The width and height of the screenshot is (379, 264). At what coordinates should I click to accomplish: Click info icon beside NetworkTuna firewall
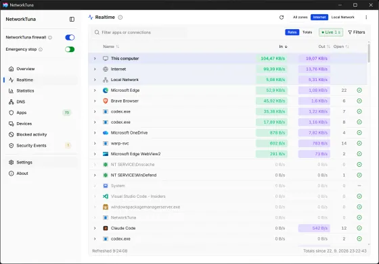pos(50,38)
